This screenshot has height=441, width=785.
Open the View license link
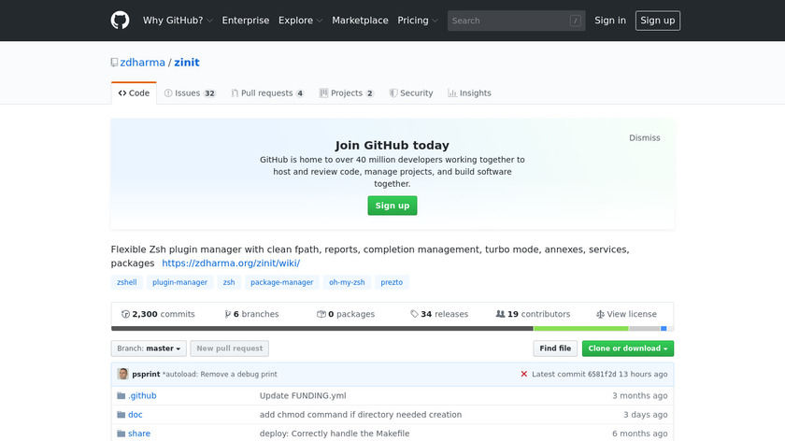tap(626, 314)
